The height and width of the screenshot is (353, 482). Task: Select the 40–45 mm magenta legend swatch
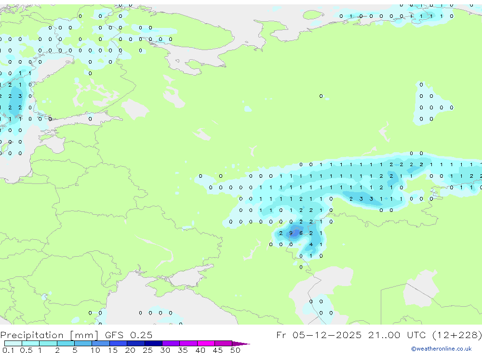[206, 343]
